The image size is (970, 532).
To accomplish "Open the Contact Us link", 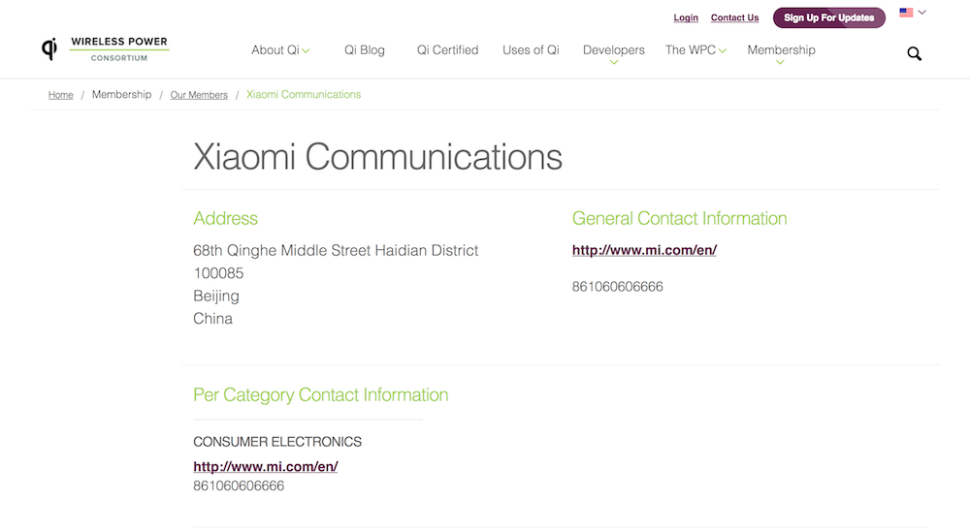I will click(734, 17).
